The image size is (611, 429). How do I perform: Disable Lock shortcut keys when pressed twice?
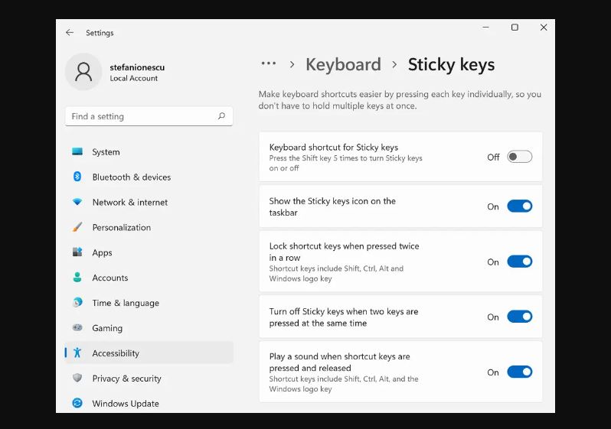(x=519, y=262)
